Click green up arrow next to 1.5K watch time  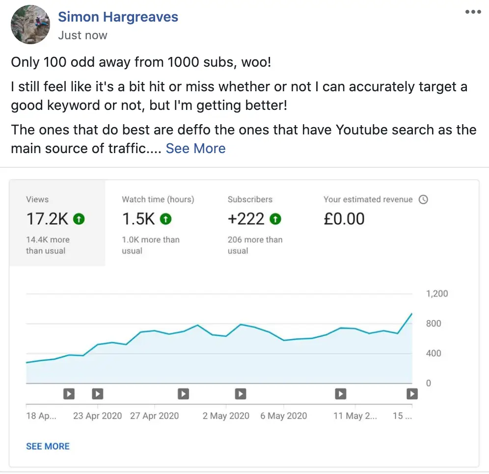166,219
